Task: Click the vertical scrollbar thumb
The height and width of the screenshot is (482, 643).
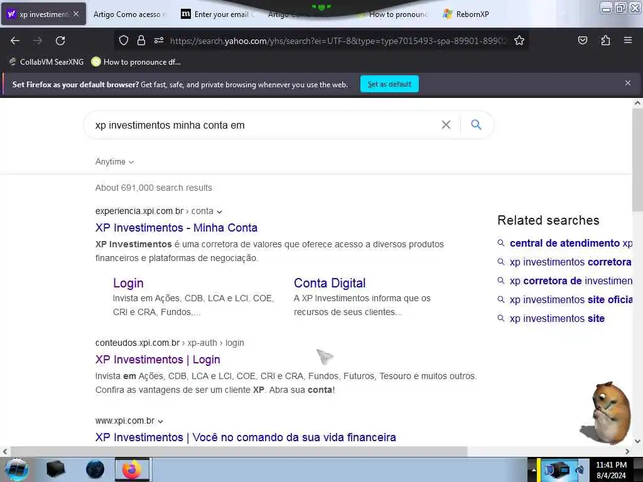Action: click(x=637, y=160)
